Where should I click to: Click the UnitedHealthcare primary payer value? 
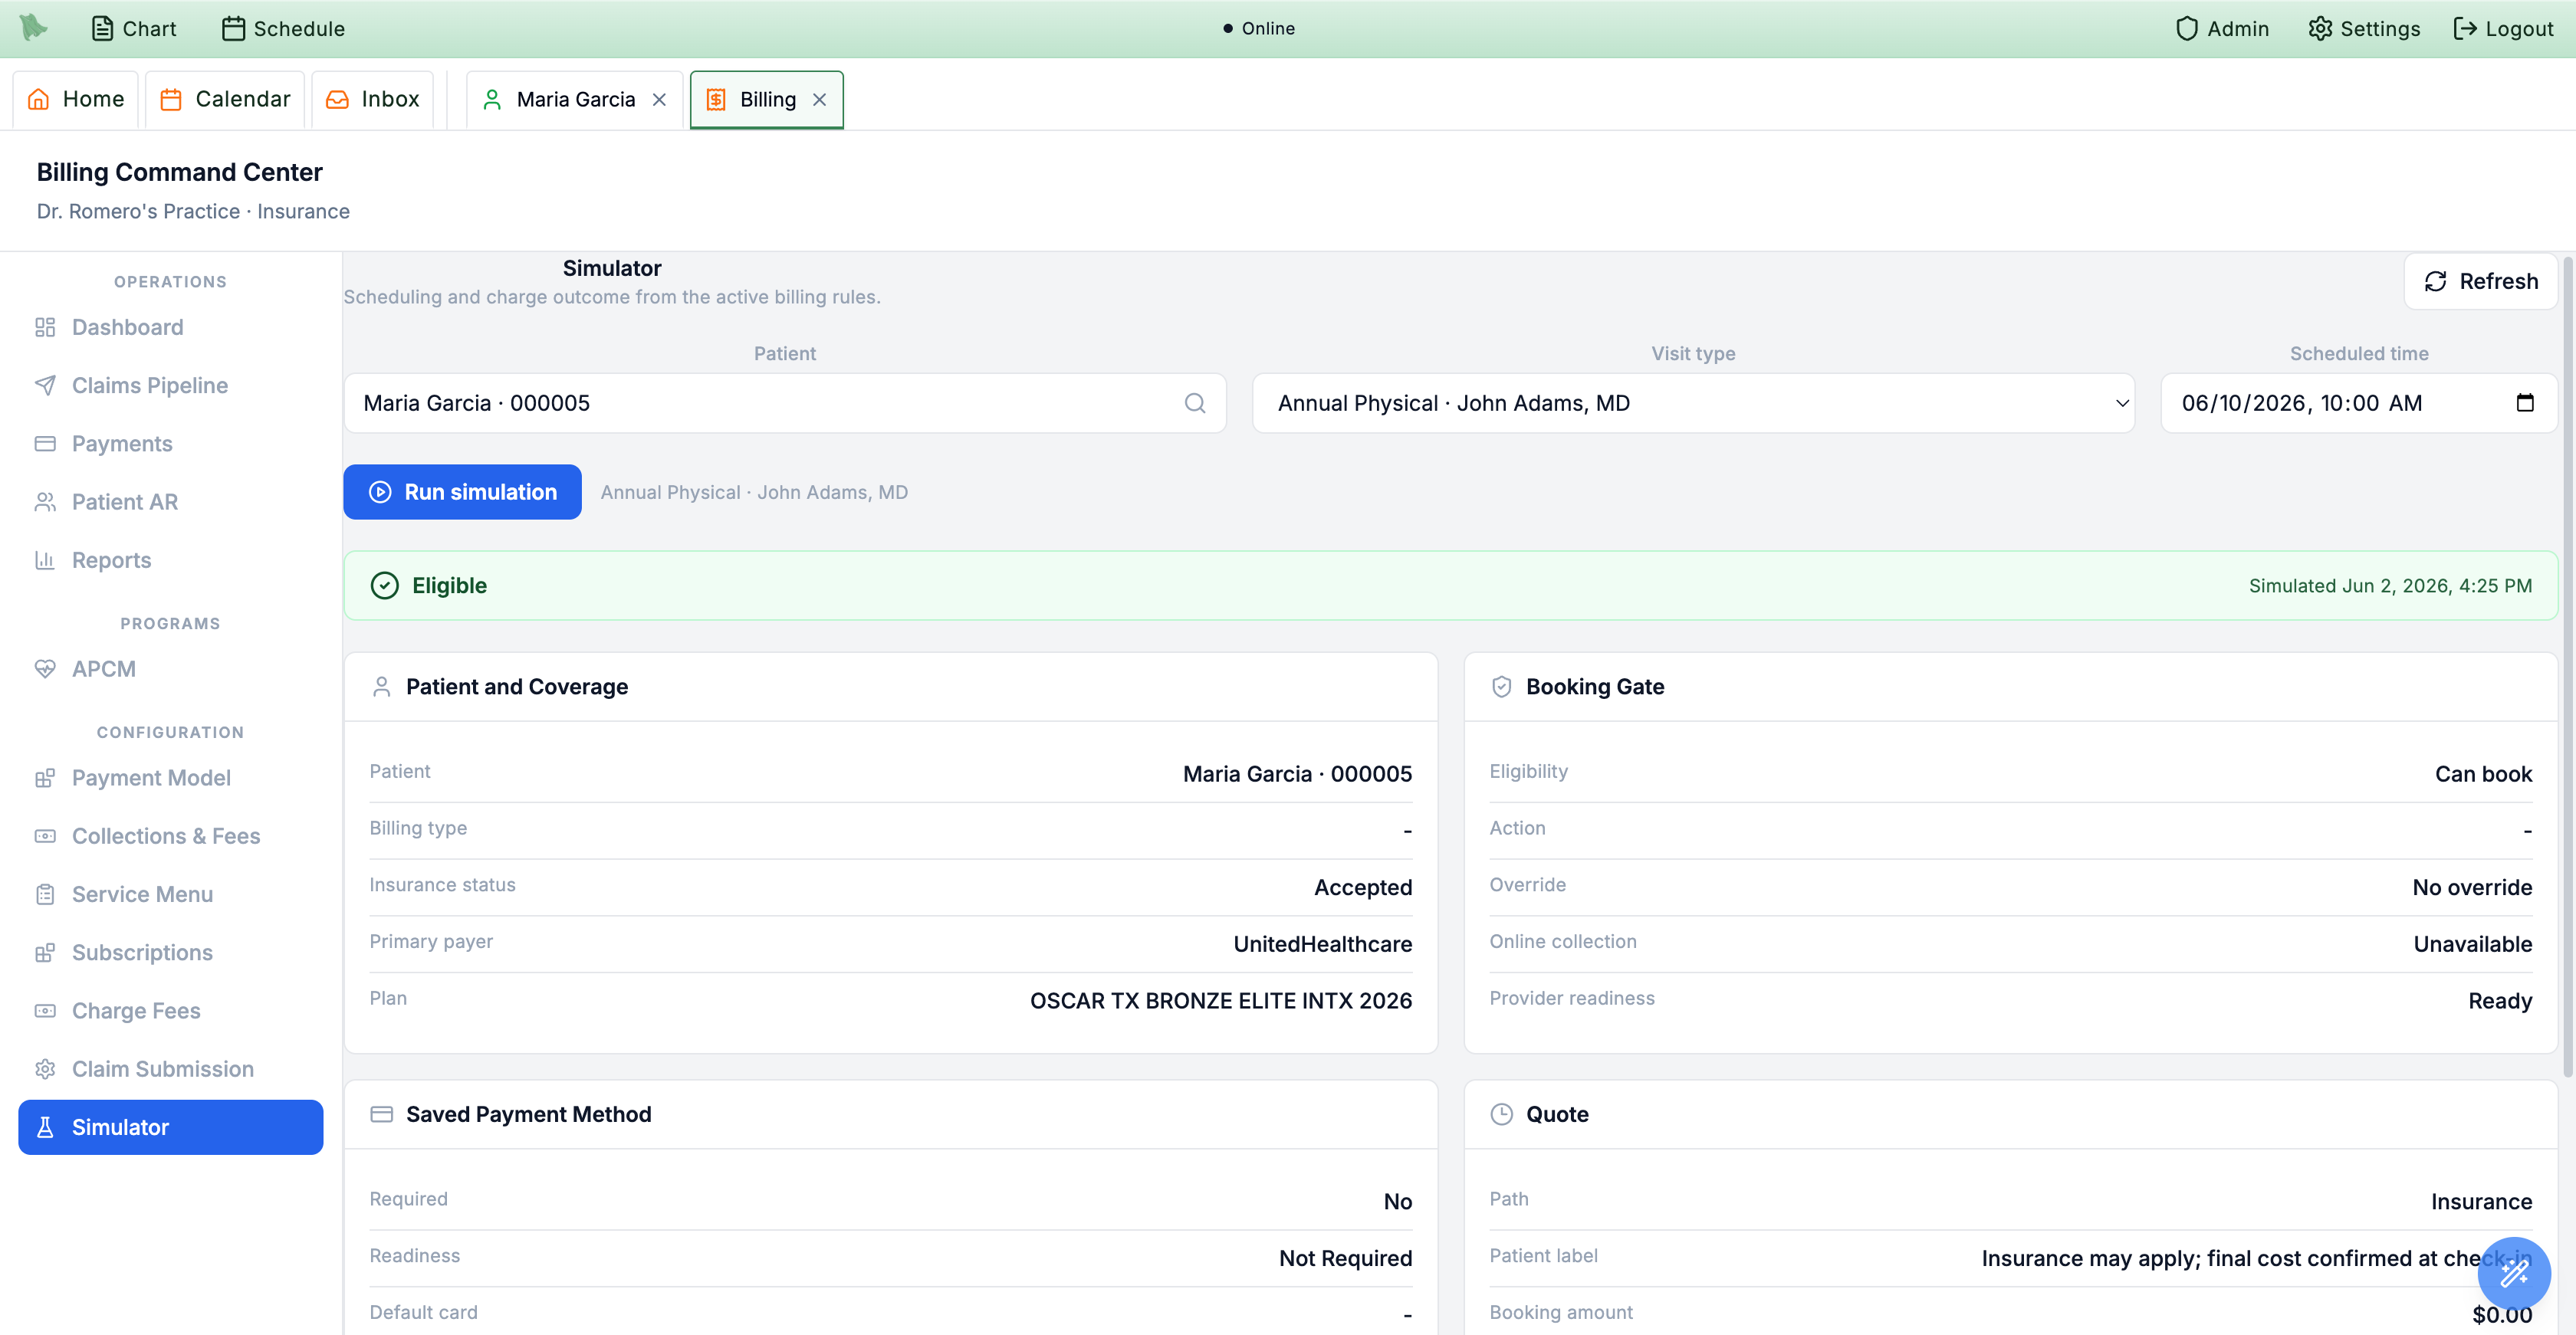pyautogui.click(x=1322, y=943)
